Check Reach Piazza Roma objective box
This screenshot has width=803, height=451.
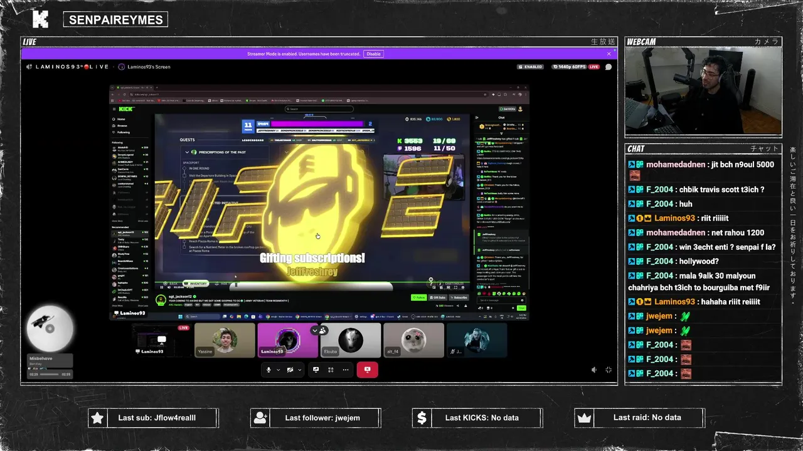pyautogui.click(x=186, y=241)
